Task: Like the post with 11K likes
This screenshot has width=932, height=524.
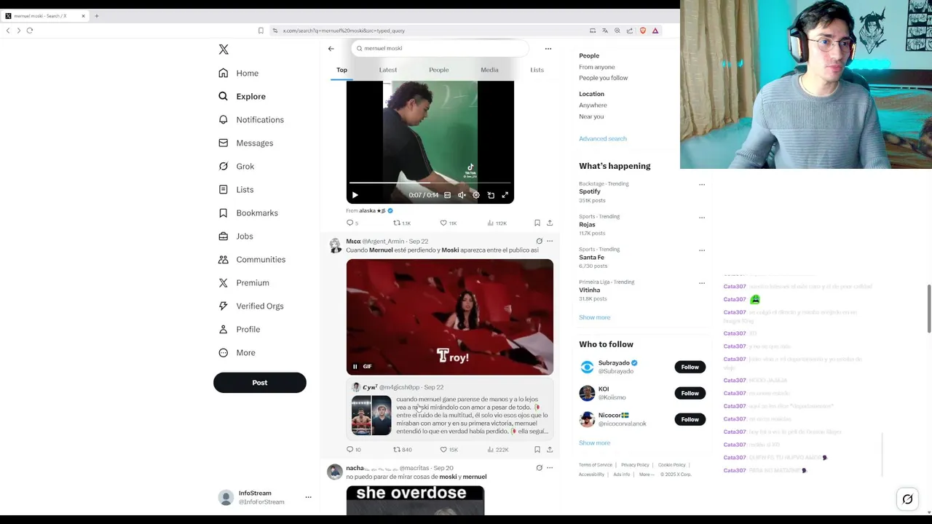Action: [448, 223]
